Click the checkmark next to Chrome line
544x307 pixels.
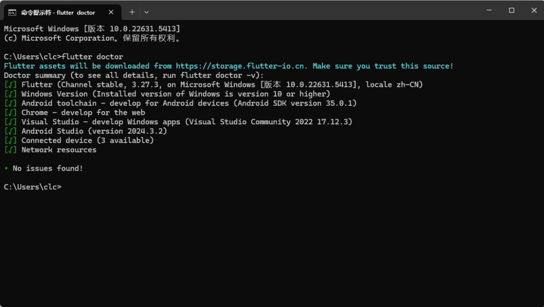pyautogui.click(x=10, y=113)
